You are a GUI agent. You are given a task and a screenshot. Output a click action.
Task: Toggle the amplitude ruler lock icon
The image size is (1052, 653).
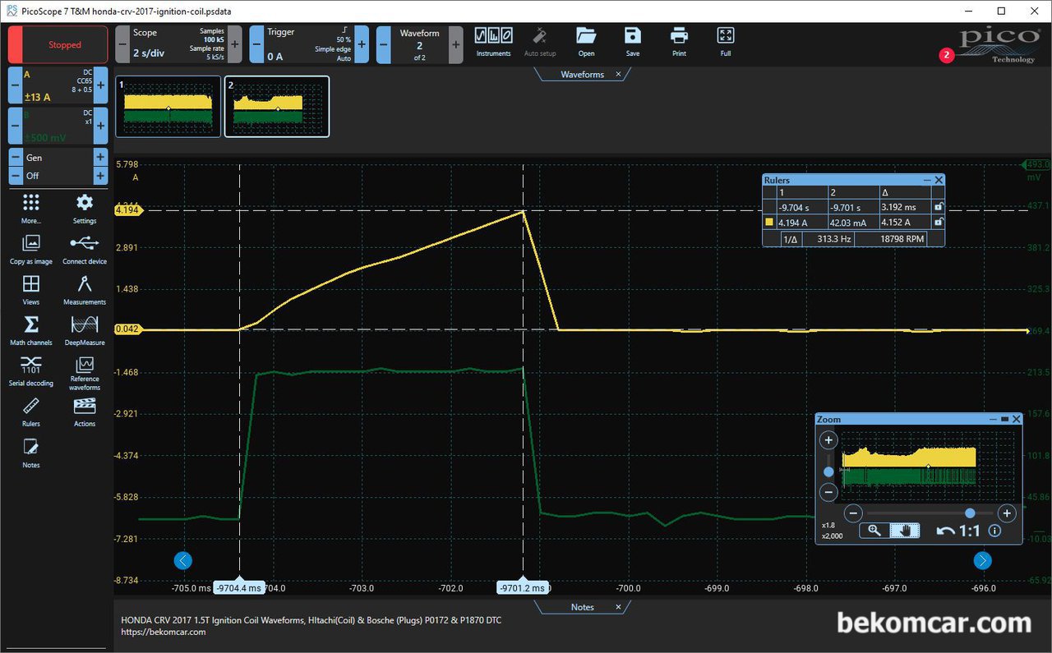tap(938, 222)
